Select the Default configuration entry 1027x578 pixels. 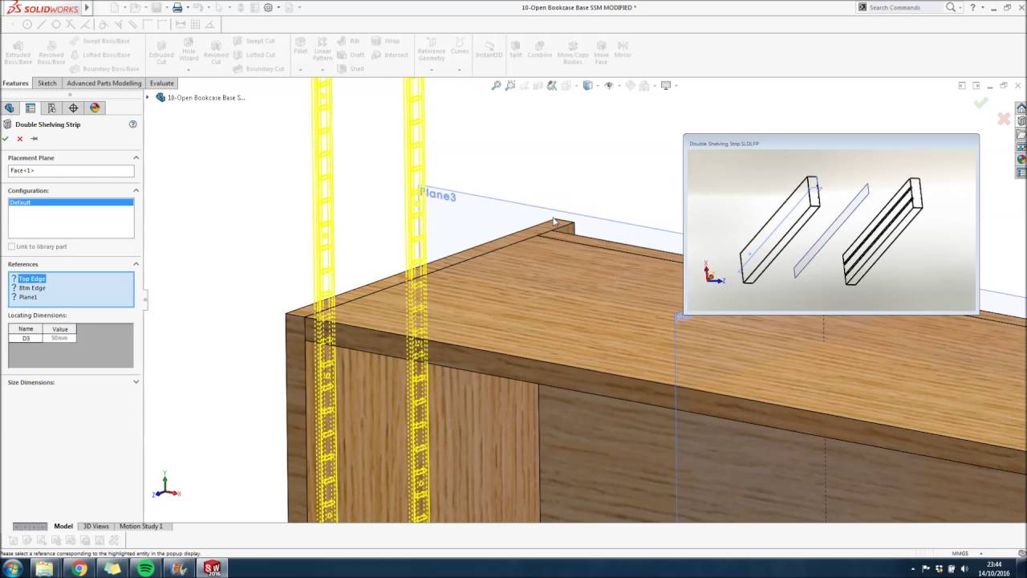tap(71, 202)
